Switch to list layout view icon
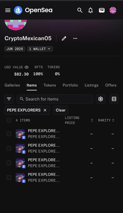 click(114, 99)
